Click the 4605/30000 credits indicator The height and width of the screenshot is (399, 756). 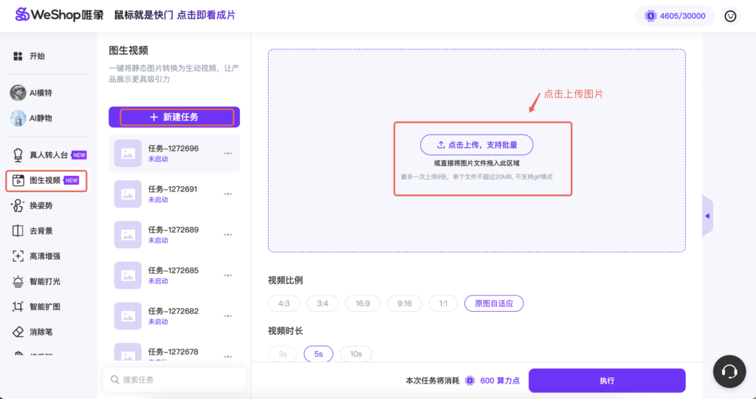pyautogui.click(x=675, y=16)
